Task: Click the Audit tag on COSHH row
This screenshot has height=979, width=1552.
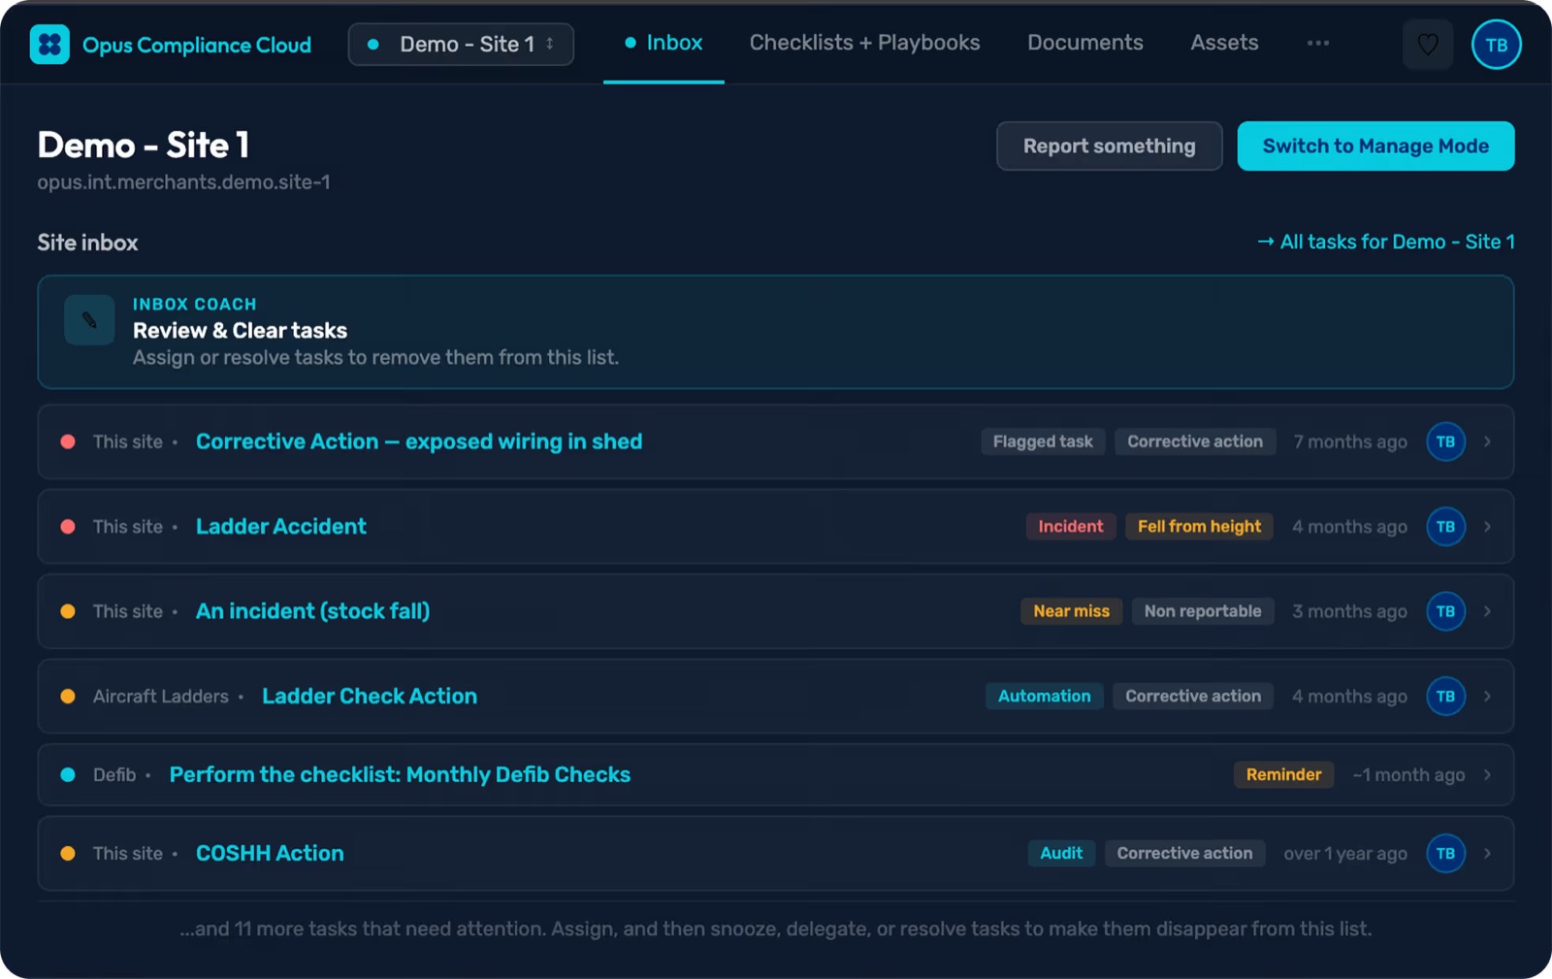Action: pyautogui.click(x=1061, y=853)
